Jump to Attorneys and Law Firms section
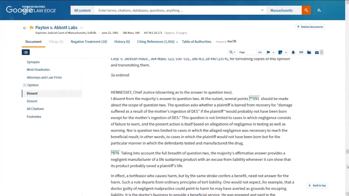 [44, 78]
